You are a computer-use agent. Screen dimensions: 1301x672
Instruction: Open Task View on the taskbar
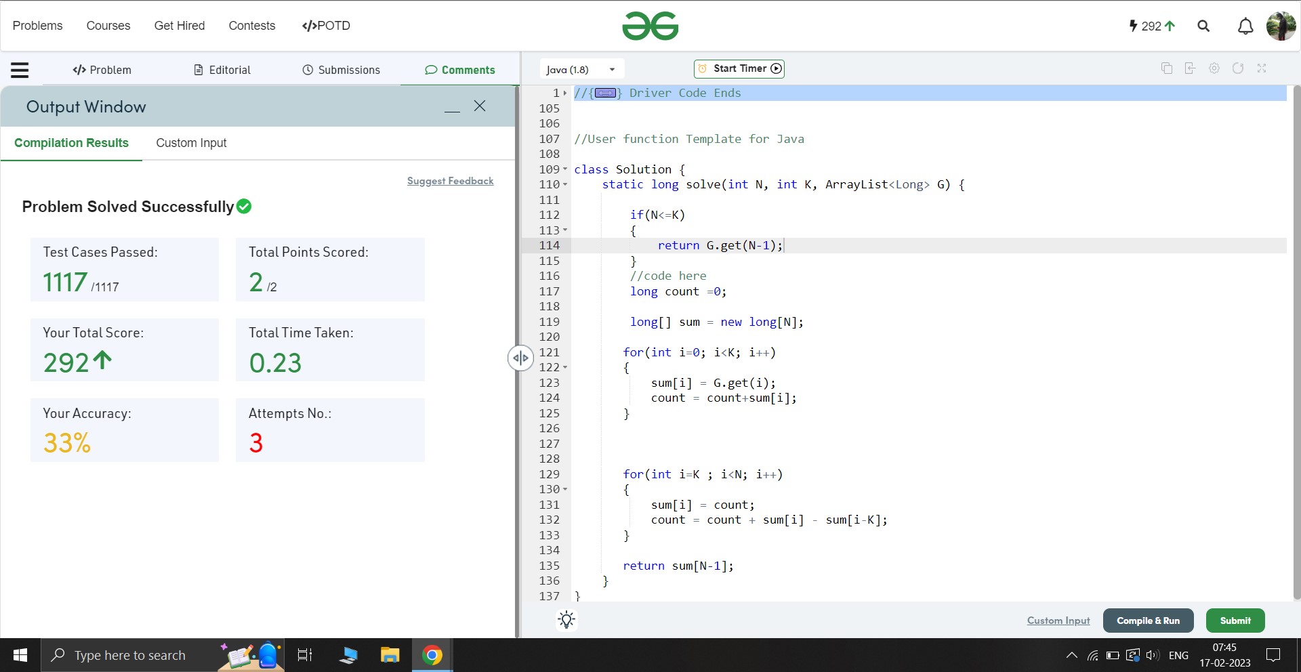click(305, 655)
